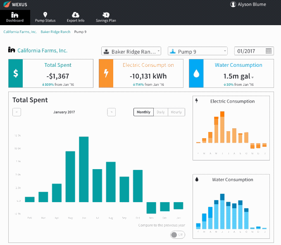Open the Pump Status location pin icon
The width and height of the screenshot is (281, 245).
(x=45, y=15)
